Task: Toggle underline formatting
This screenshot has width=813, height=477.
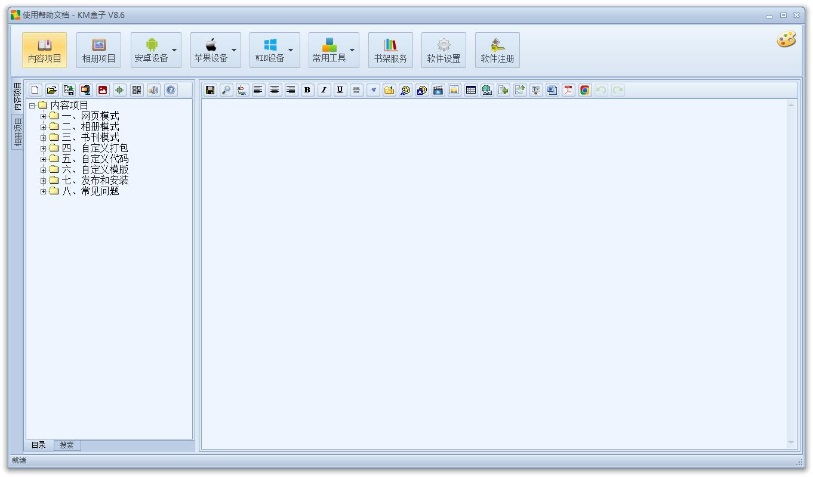Action: (340, 90)
